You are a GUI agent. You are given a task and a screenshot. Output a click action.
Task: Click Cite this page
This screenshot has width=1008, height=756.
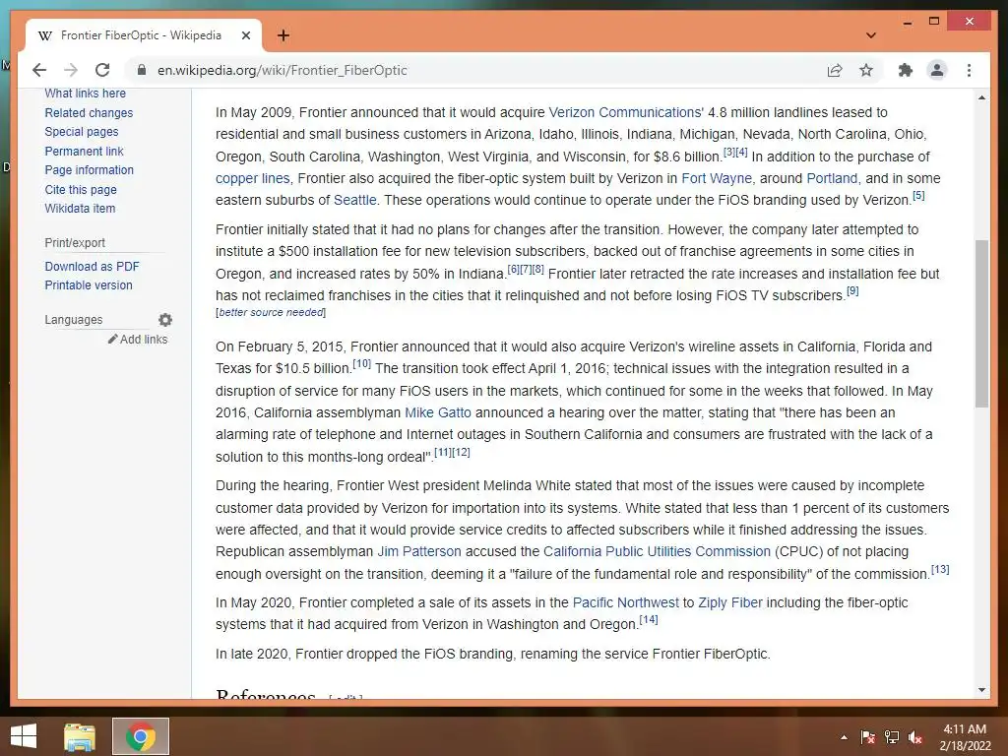(81, 190)
